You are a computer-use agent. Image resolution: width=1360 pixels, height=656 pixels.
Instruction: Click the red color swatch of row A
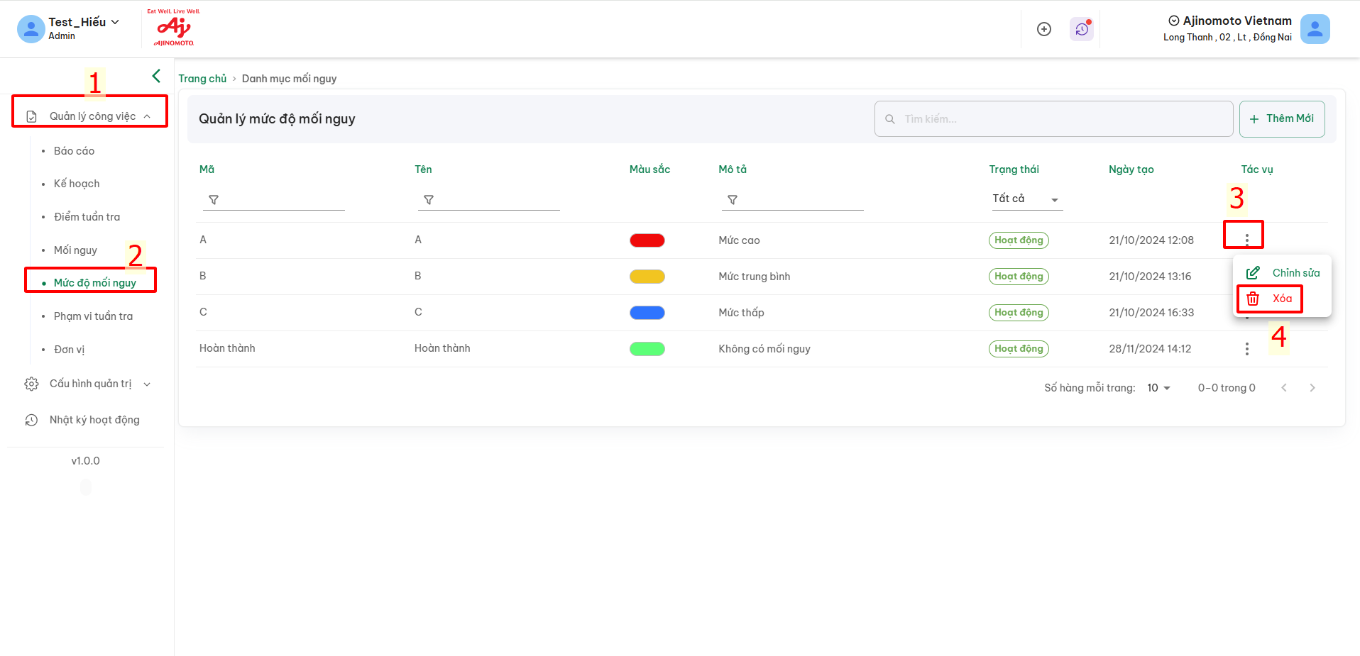pyautogui.click(x=647, y=240)
